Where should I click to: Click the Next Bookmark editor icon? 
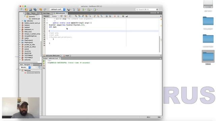point(98,16)
